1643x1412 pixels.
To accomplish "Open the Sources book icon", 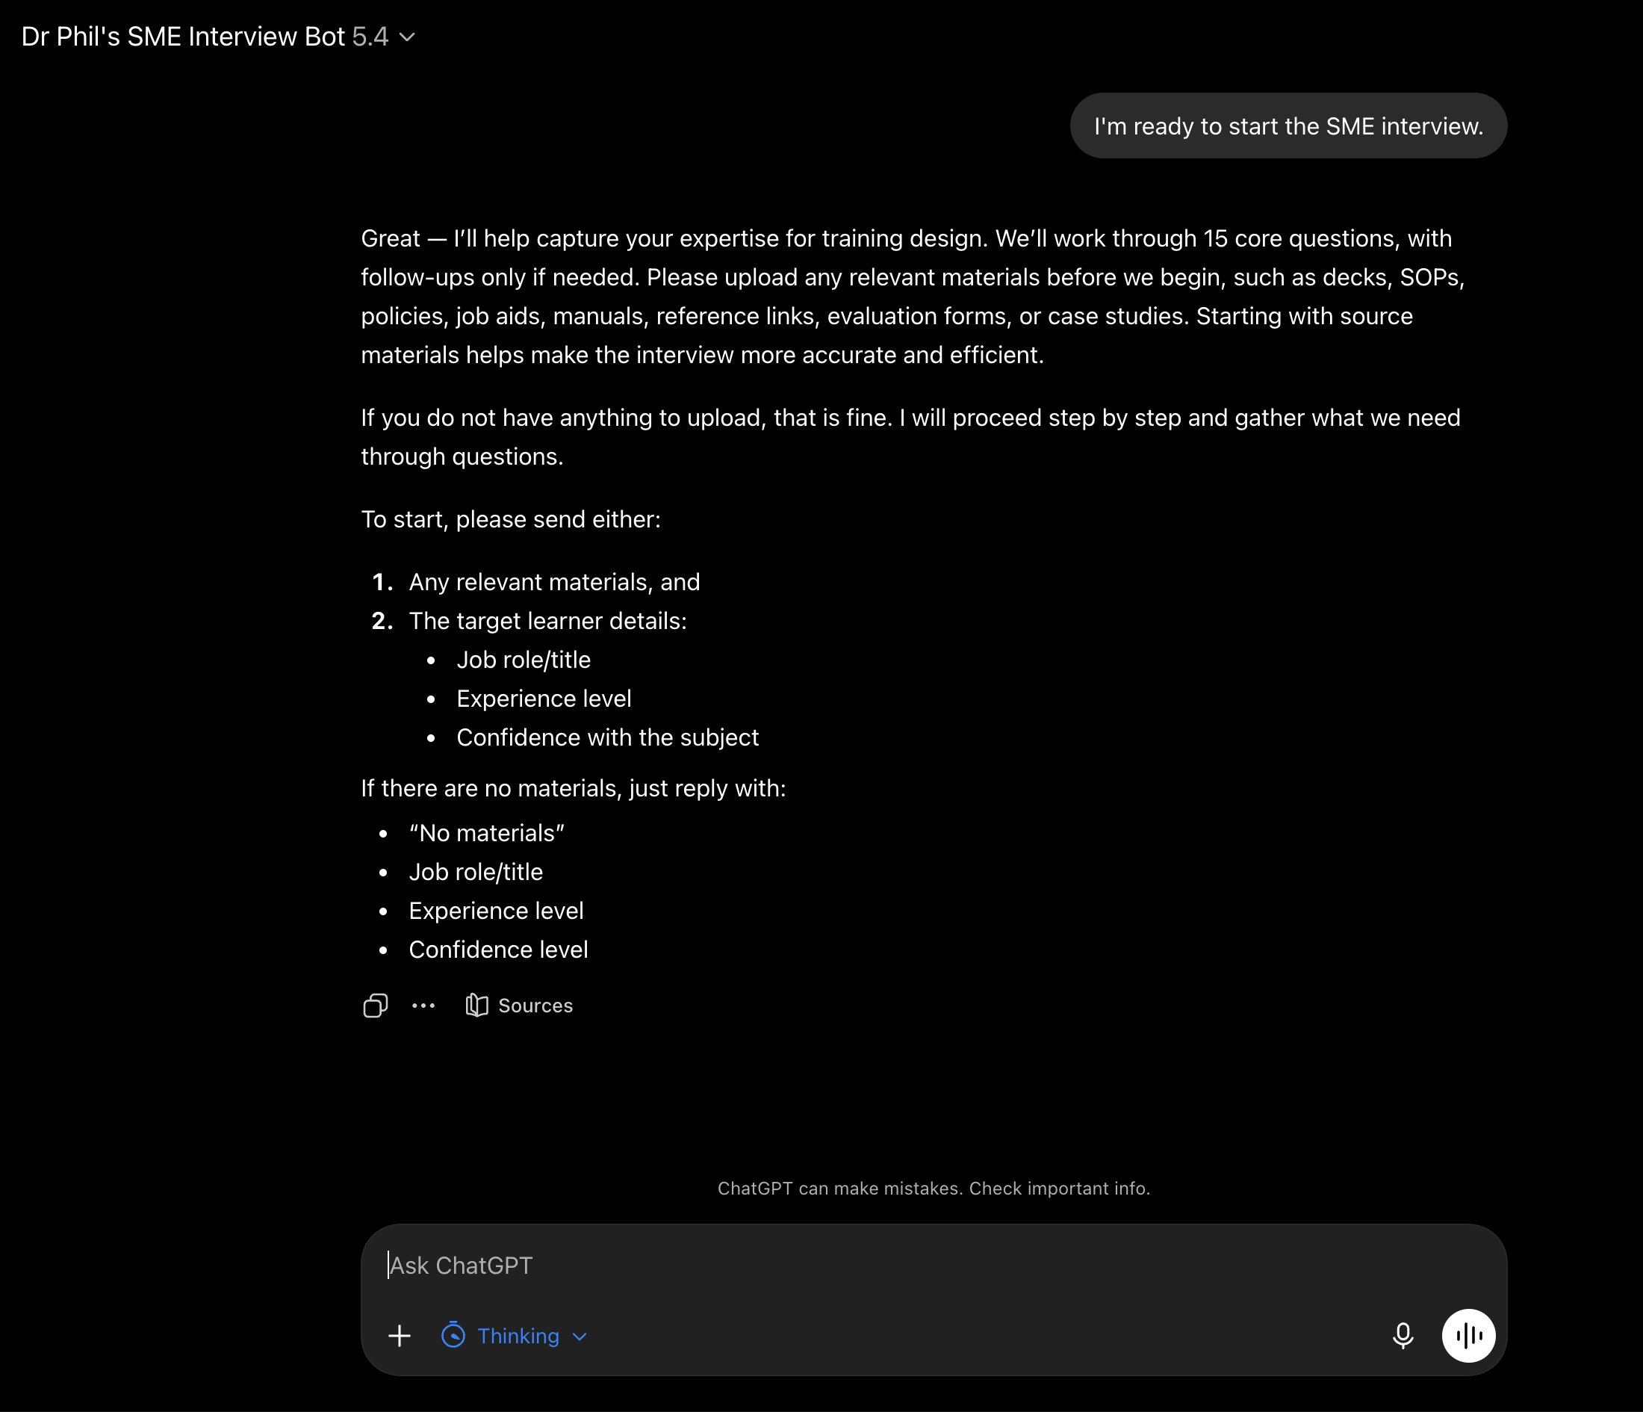I will click(x=476, y=1005).
